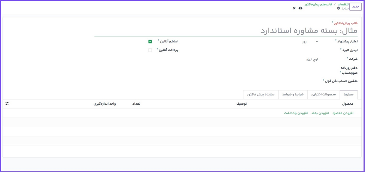Discard changes with the X icon
365x172 pixels.
(x=294, y=8)
